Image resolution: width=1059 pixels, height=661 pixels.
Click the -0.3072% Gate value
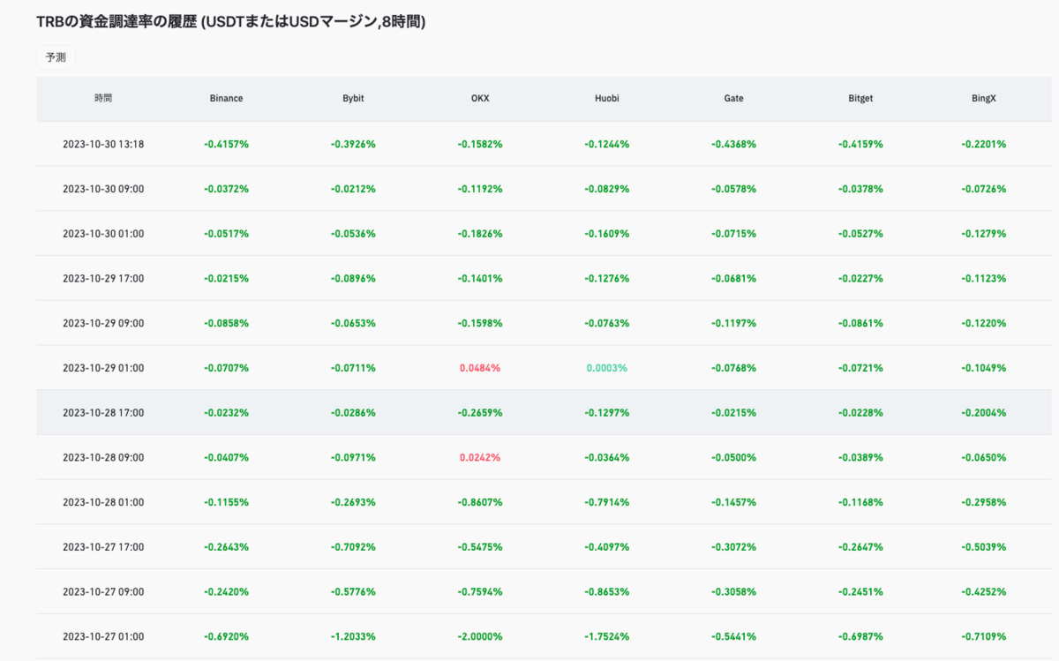coord(733,547)
